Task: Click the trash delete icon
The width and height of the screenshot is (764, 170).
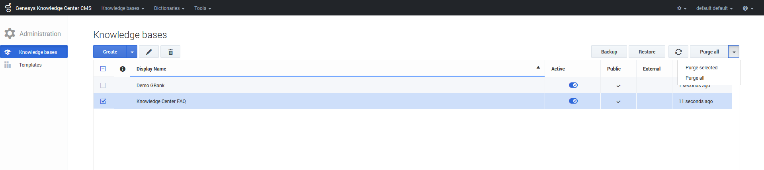Action: (170, 52)
